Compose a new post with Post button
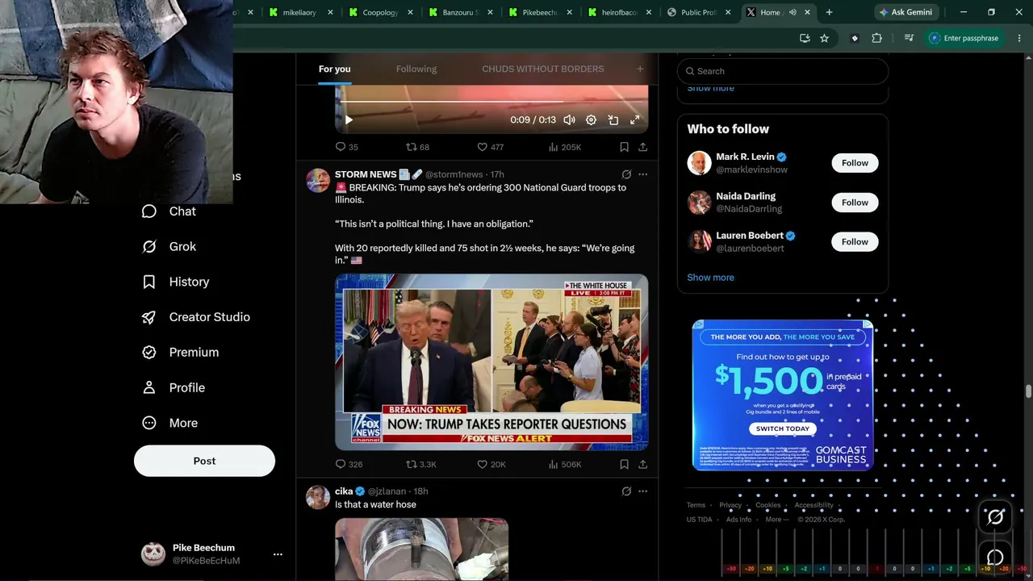The width and height of the screenshot is (1033, 581). click(x=204, y=461)
